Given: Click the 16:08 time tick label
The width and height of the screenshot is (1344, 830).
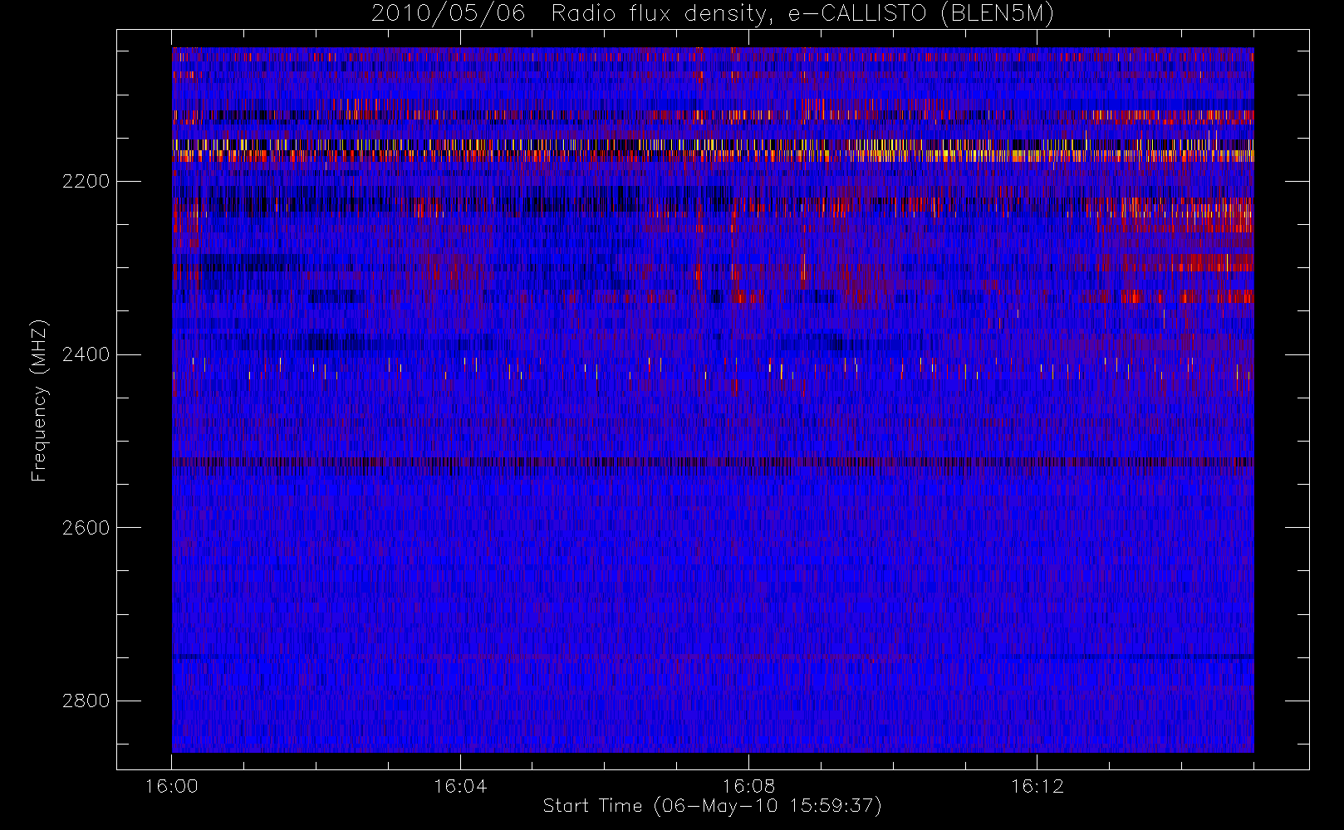Looking at the screenshot, I should [748, 786].
